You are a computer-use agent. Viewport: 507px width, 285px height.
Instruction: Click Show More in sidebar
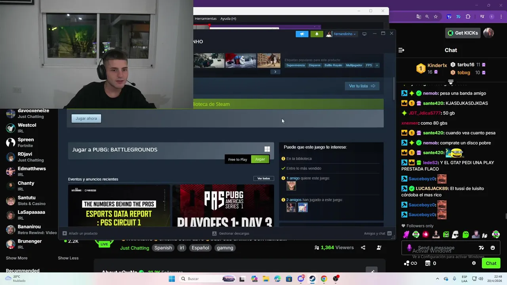(17, 258)
